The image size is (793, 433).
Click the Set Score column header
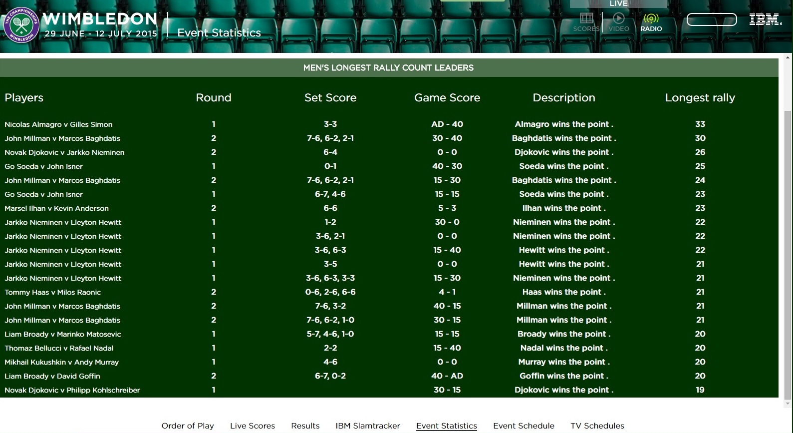point(330,98)
